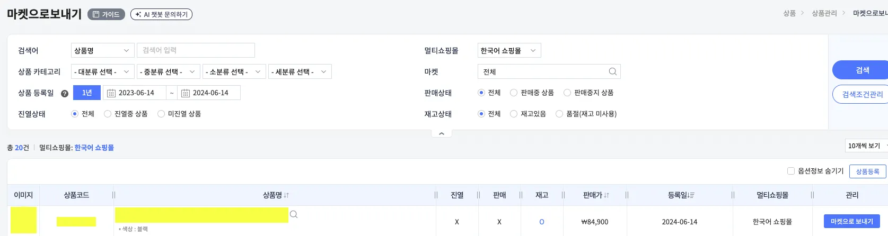Select the 1년 date range button
Viewport: 888px width, 236px height.
click(87, 93)
